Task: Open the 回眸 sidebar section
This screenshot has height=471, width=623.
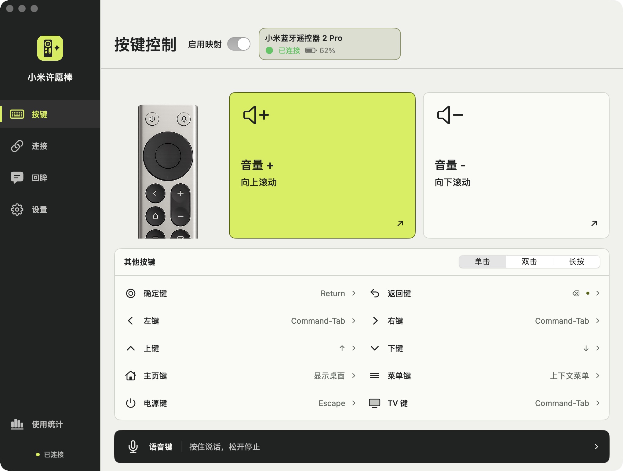Action: (x=50, y=178)
